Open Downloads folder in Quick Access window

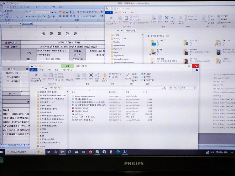point(191,43)
